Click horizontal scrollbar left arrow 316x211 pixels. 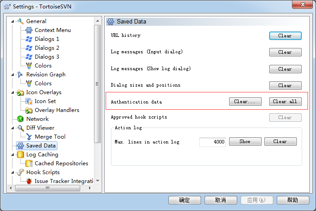pyautogui.click(x=11, y=188)
